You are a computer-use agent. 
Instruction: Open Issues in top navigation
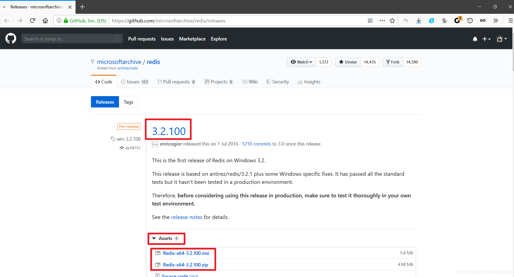click(x=167, y=39)
